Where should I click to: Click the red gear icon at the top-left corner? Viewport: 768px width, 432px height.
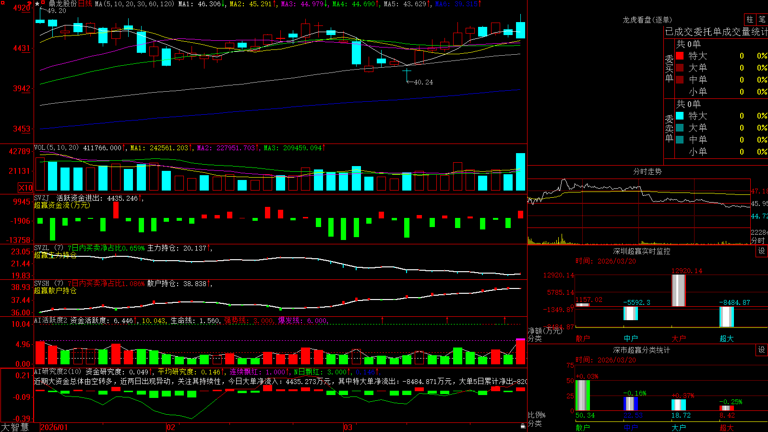3,3
